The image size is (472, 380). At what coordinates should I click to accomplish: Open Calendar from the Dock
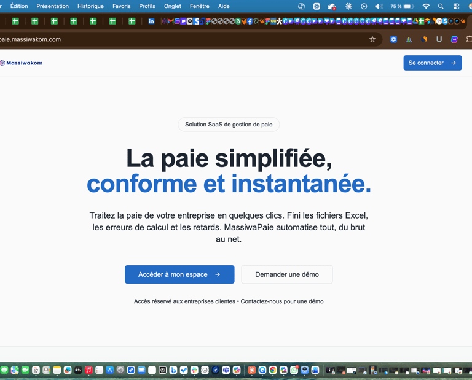[x=36, y=370]
